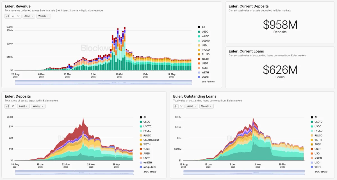Select bar chart view in Revenue panel

(8, 16)
